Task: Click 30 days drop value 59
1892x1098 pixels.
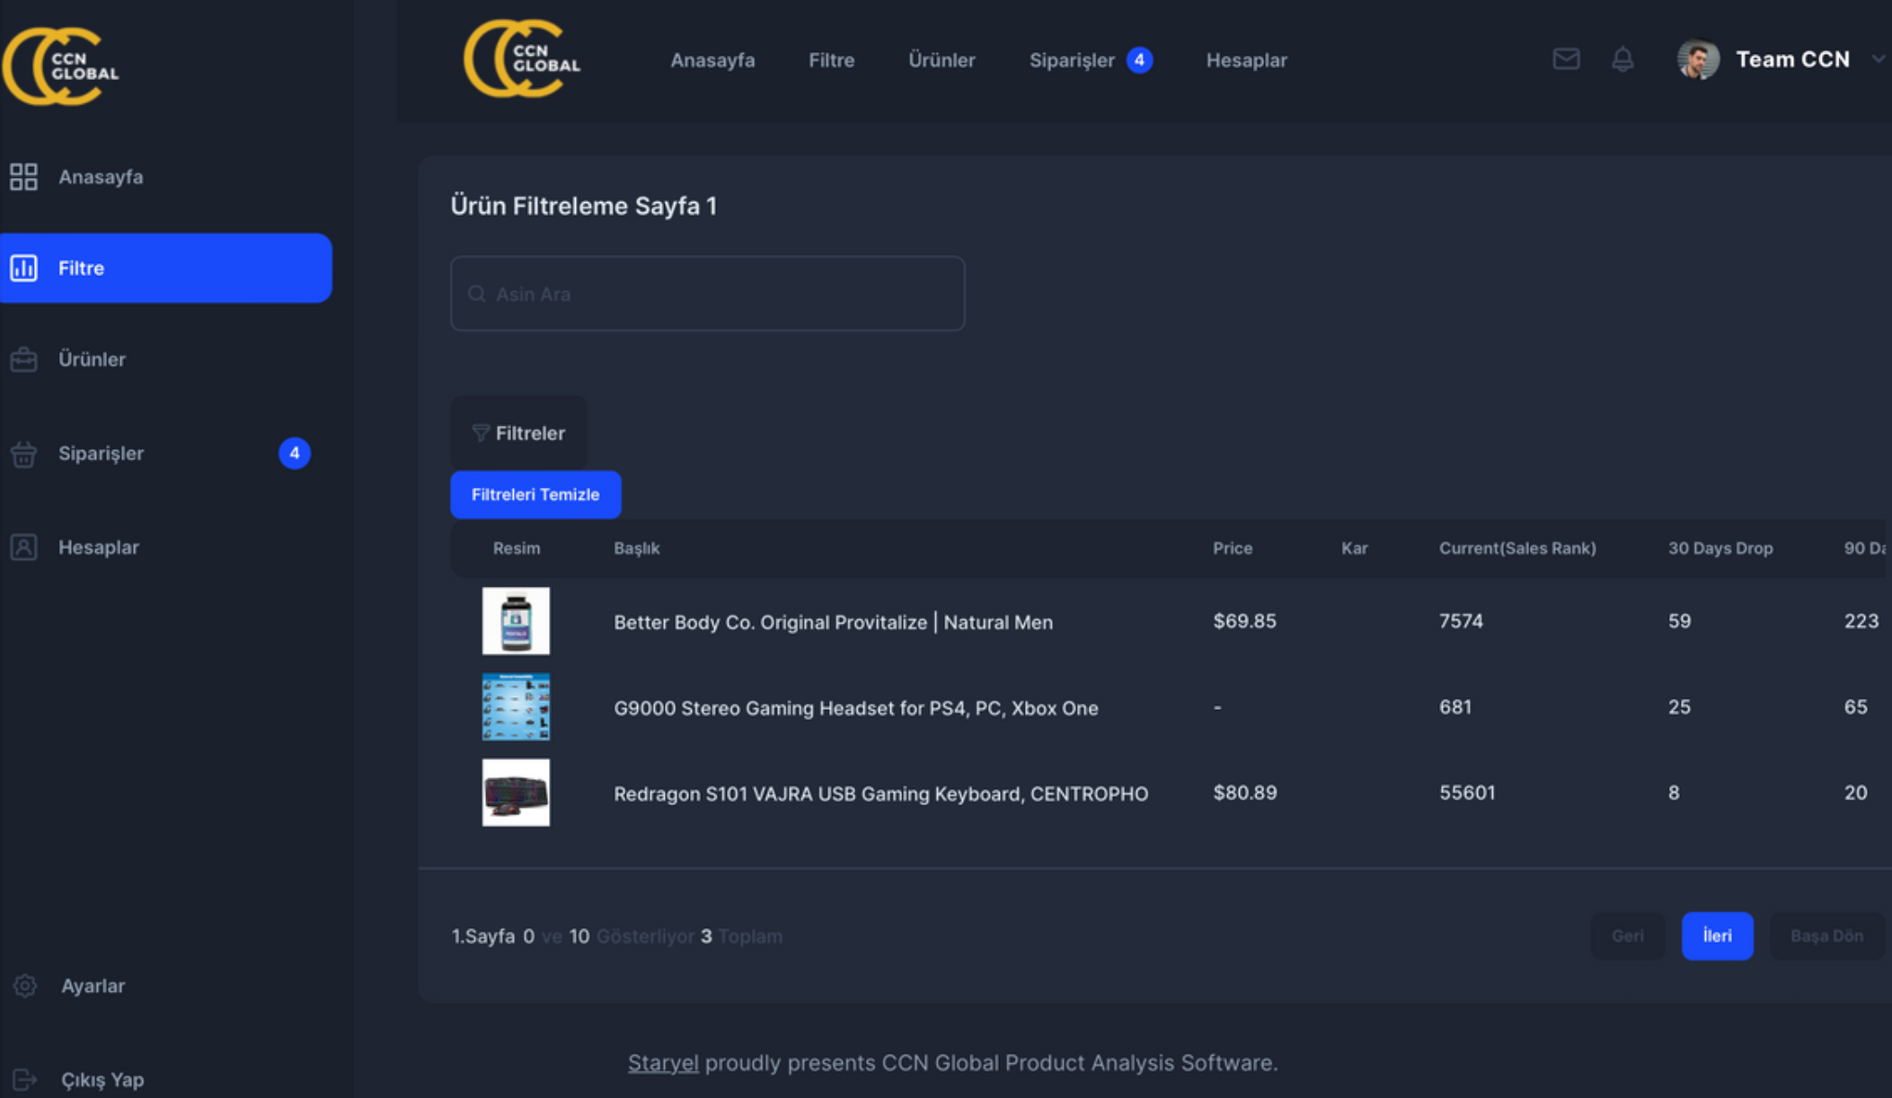Action: (x=1679, y=621)
